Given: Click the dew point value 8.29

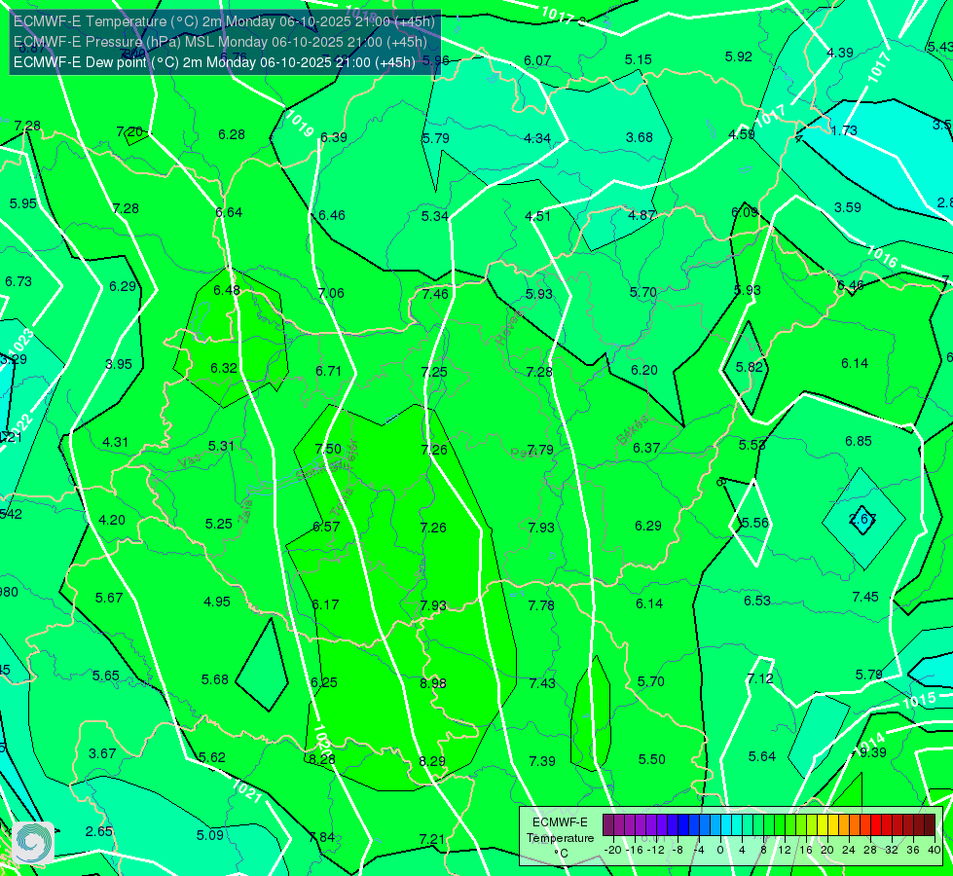Looking at the screenshot, I should 432,761.
